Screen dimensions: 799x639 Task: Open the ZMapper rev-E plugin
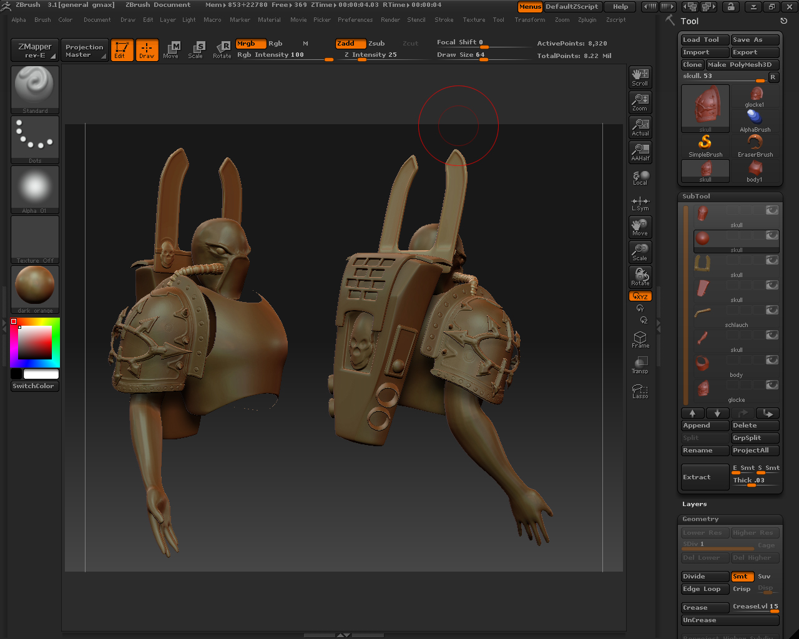click(x=35, y=50)
